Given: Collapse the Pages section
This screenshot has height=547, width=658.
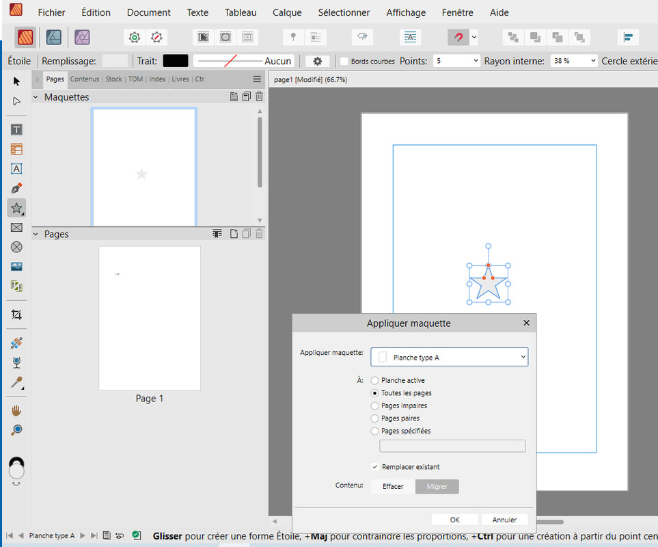Looking at the screenshot, I should pyautogui.click(x=36, y=234).
